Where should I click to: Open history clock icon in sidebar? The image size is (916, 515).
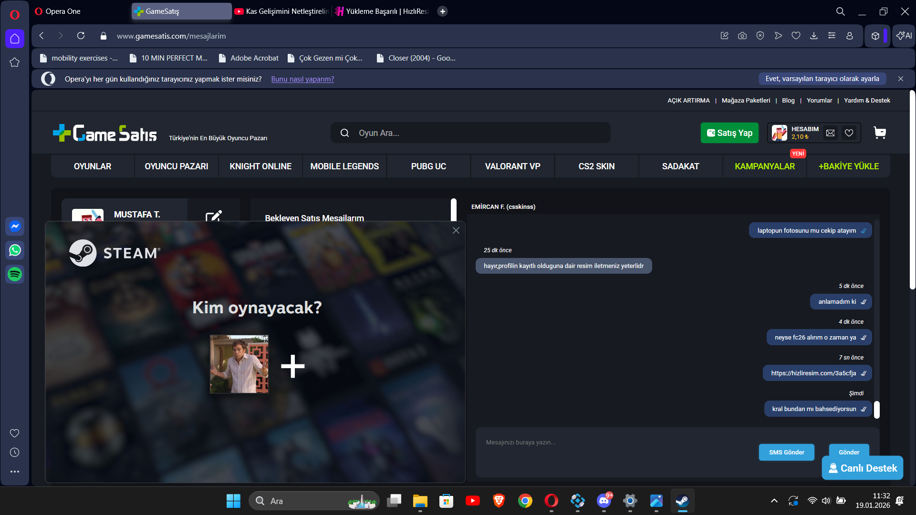coord(15,452)
